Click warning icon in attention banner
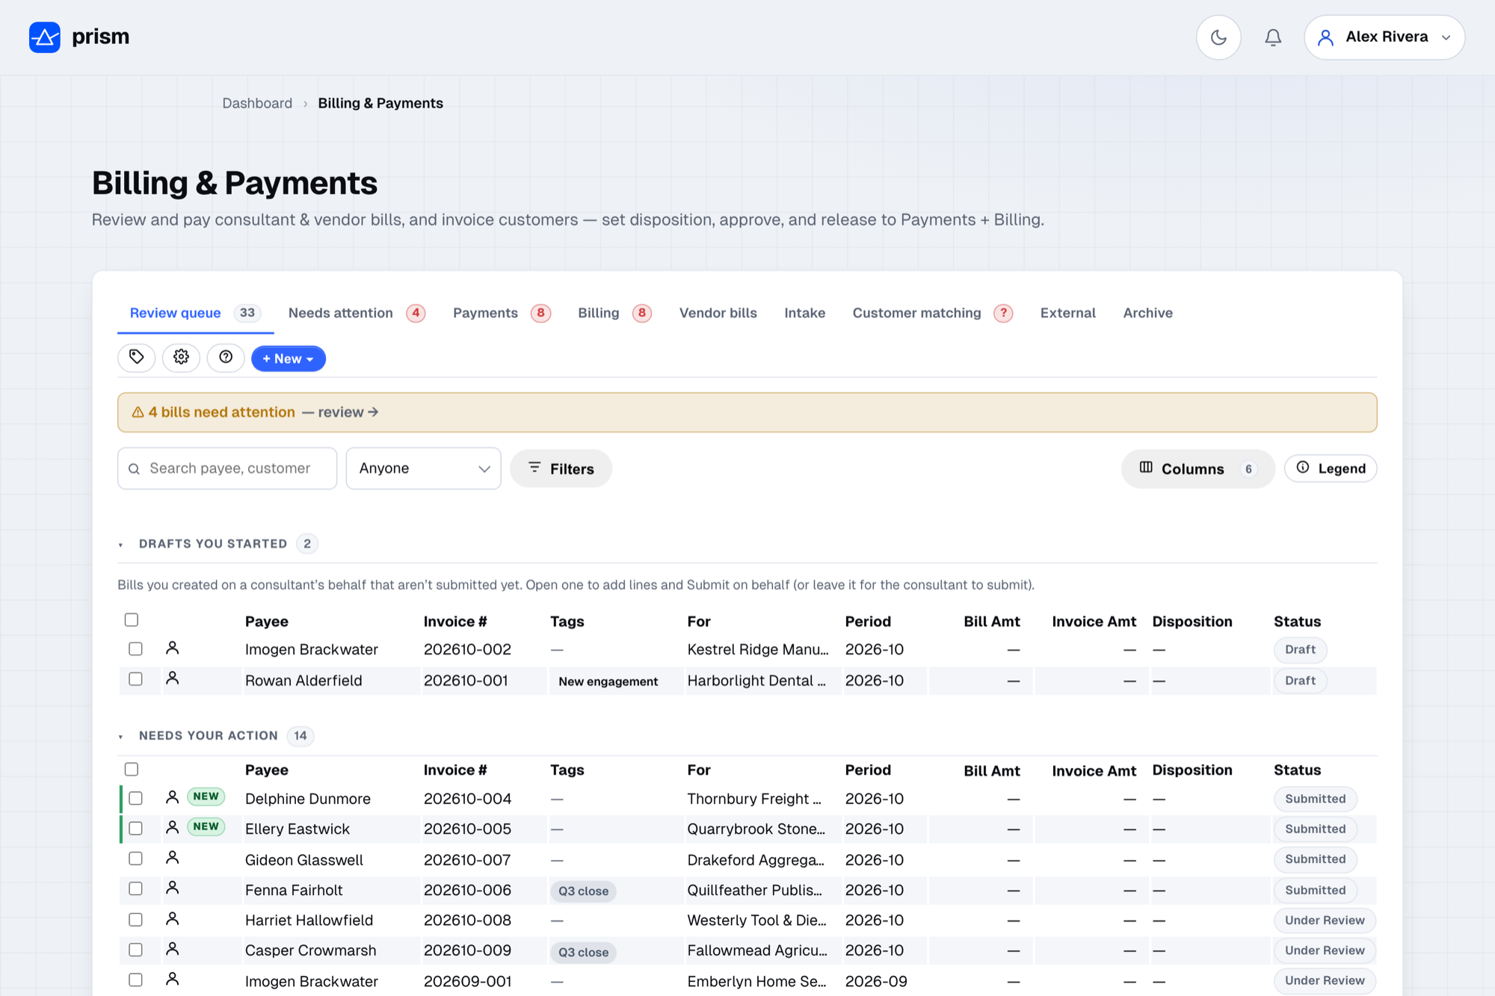The image size is (1495, 996). coord(138,412)
